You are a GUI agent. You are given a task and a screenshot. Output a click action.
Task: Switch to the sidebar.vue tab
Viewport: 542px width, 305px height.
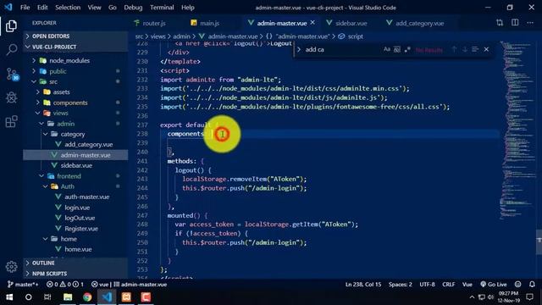[351, 23]
